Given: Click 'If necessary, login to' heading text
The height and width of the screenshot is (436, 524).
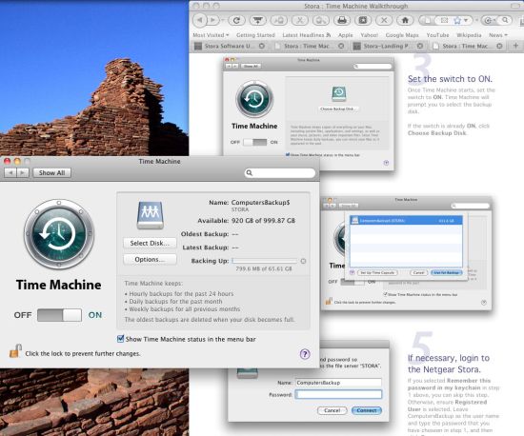Looking at the screenshot, I should click(x=449, y=358).
